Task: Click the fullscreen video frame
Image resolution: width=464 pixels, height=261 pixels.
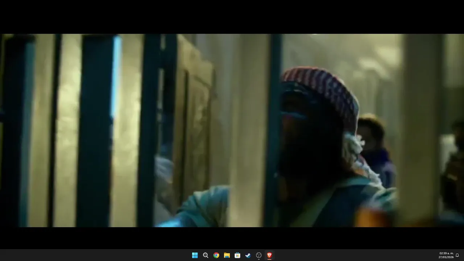Action: pos(232,130)
